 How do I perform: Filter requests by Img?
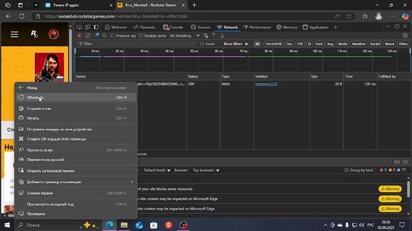coord(330,44)
